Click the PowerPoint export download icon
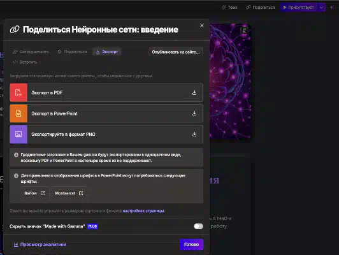339x255 pixels. point(194,113)
